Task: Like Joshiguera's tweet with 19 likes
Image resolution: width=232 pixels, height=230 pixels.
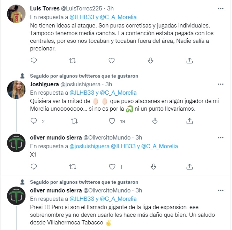Action: (112, 121)
